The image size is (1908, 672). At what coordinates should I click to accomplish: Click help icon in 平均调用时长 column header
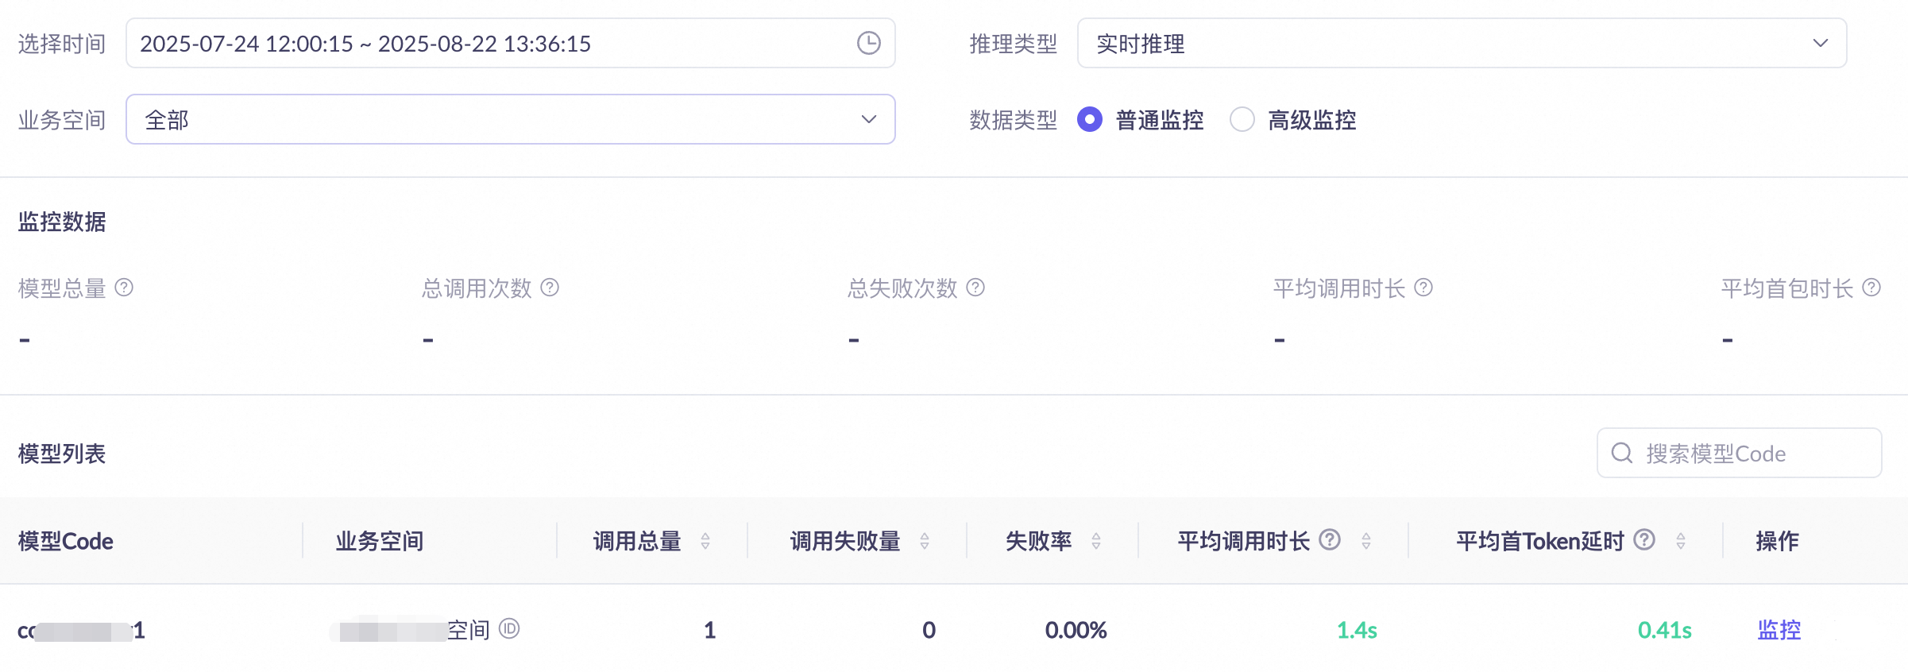coord(1330,540)
